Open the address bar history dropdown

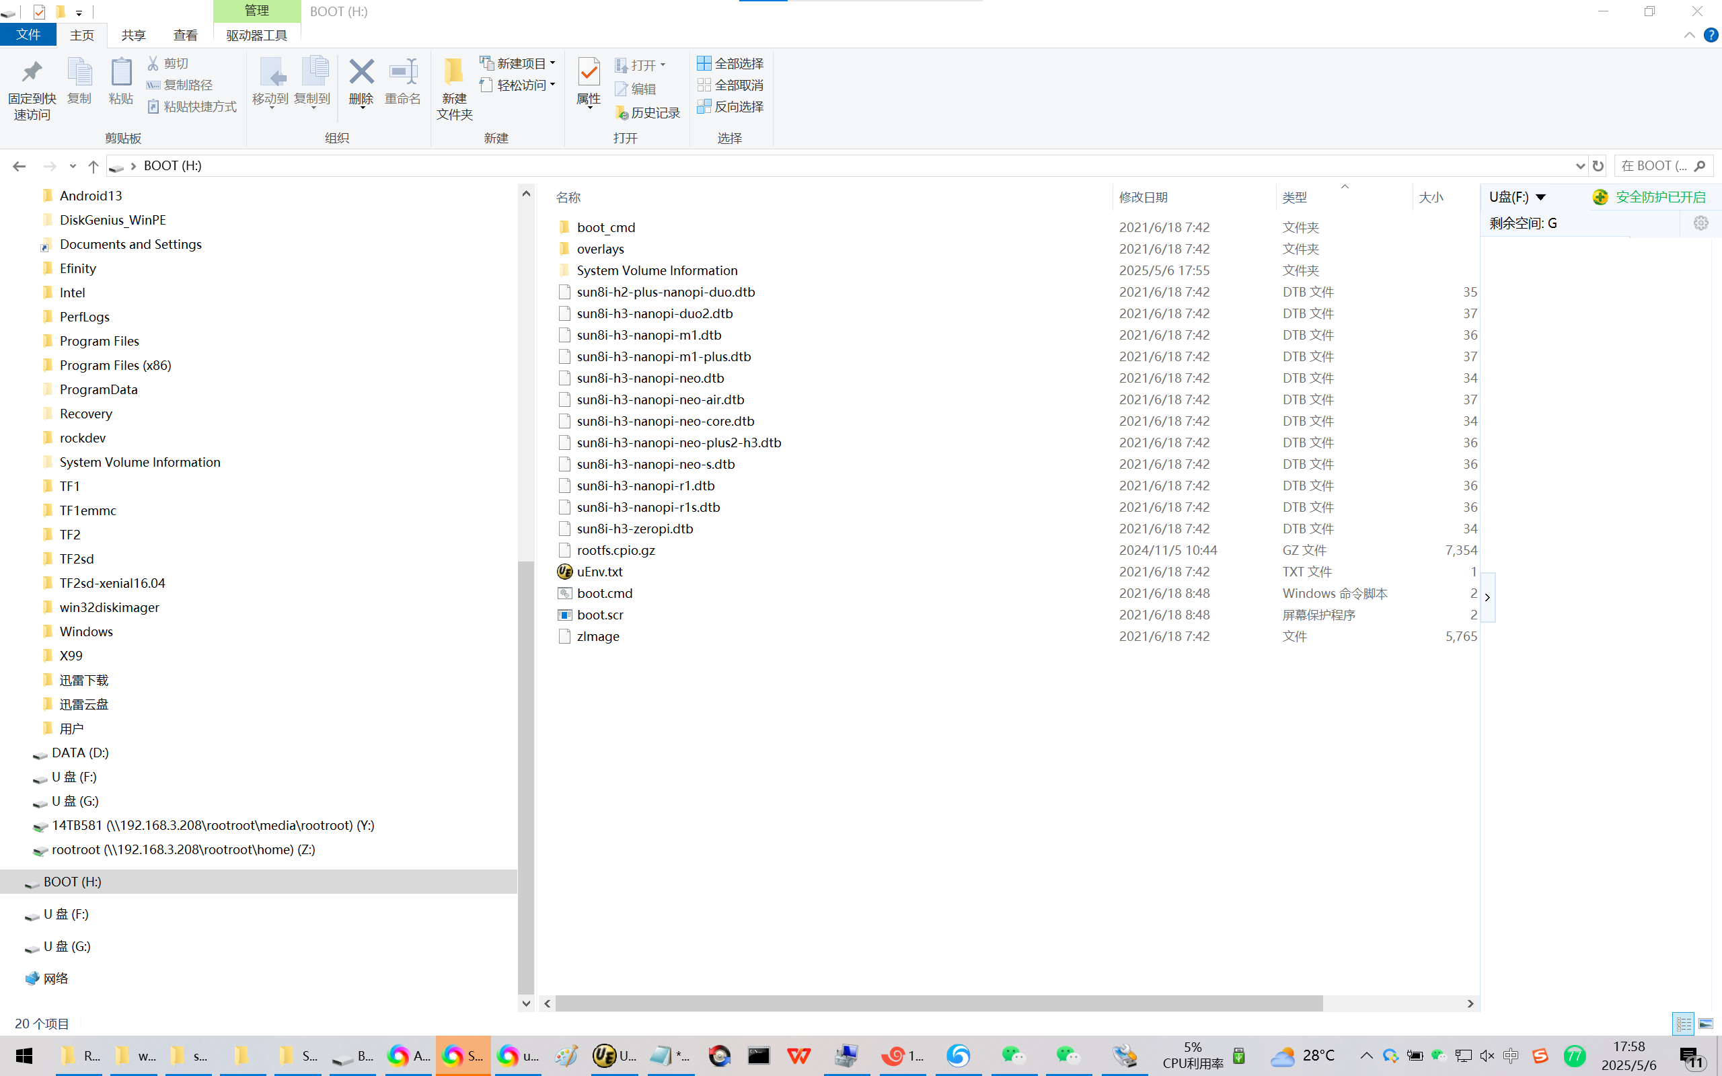(x=1580, y=166)
